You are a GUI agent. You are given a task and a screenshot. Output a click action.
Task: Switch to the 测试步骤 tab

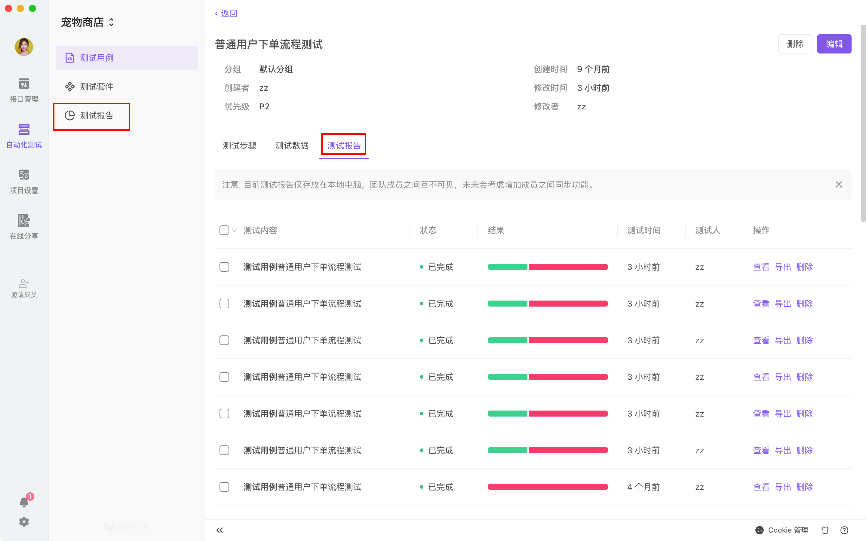tap(239, 146)
